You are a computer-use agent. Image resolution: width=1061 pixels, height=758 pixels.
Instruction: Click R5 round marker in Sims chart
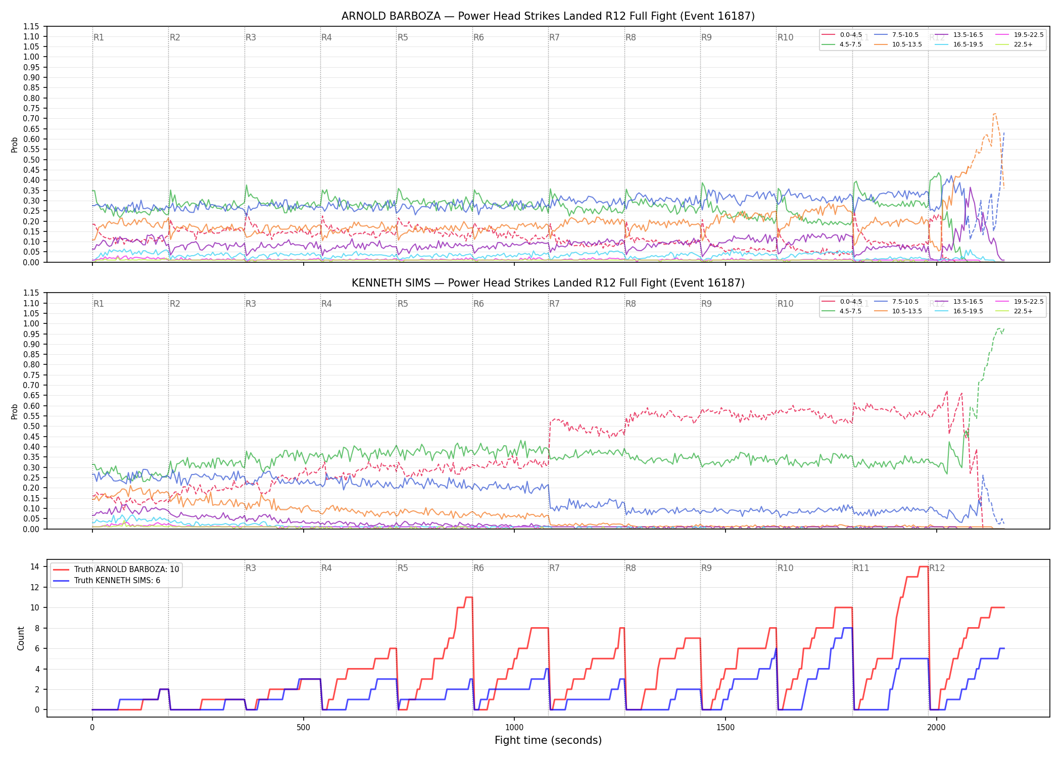tap(403, 304)
